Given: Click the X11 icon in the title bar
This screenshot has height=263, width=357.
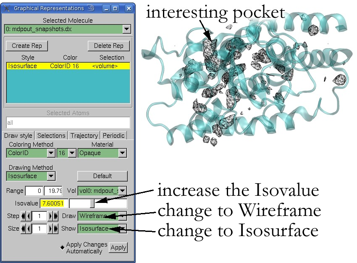Looking at the screenshot, I should [x=7, y=8].
